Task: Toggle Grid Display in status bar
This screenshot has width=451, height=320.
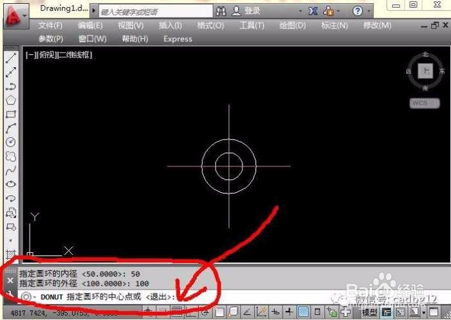Action: [176, 312]
